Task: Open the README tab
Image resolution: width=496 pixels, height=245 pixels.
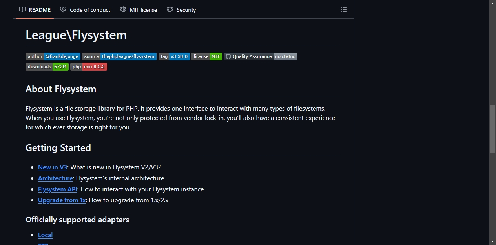Action: click(x=35, y=10)
